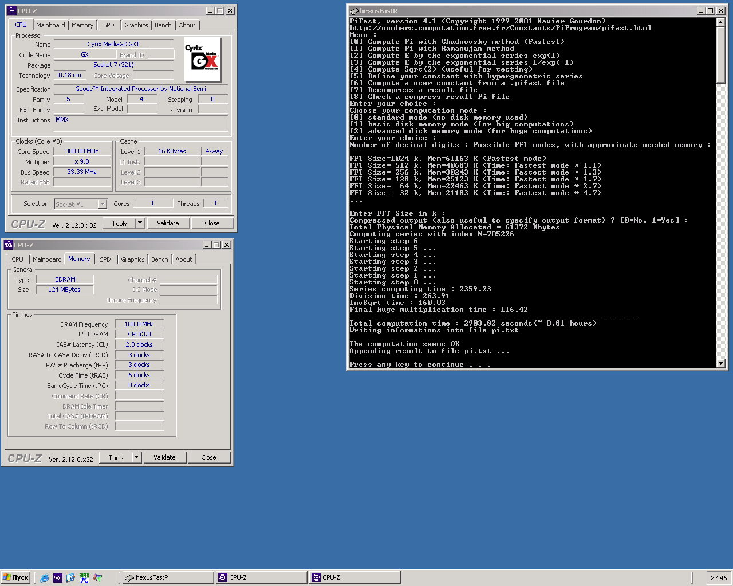This screenshot has width=733, height=586.
Task: Open Bench tab in CPU-Z memory window
Action: [x=160, y=259]
